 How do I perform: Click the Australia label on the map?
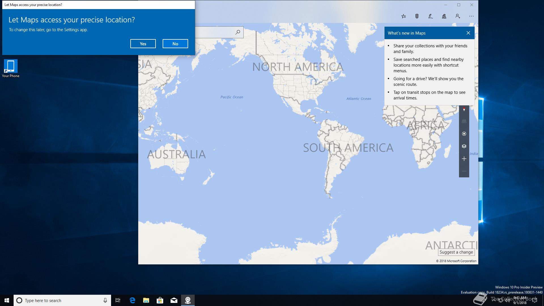[x=176, y=154]
